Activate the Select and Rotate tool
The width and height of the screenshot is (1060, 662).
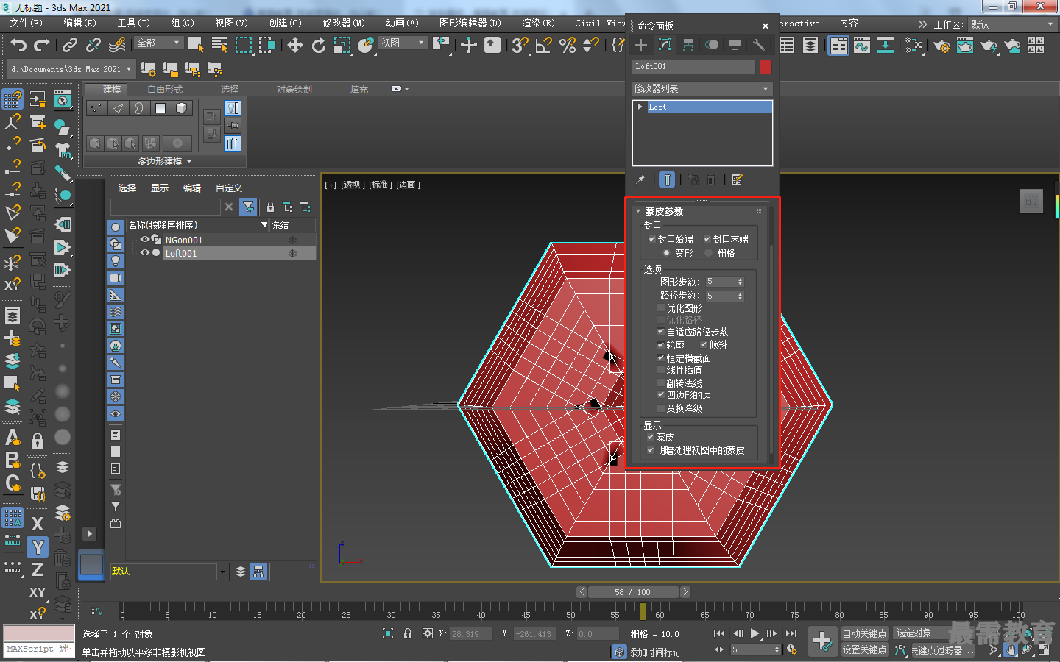coord(319,45)
